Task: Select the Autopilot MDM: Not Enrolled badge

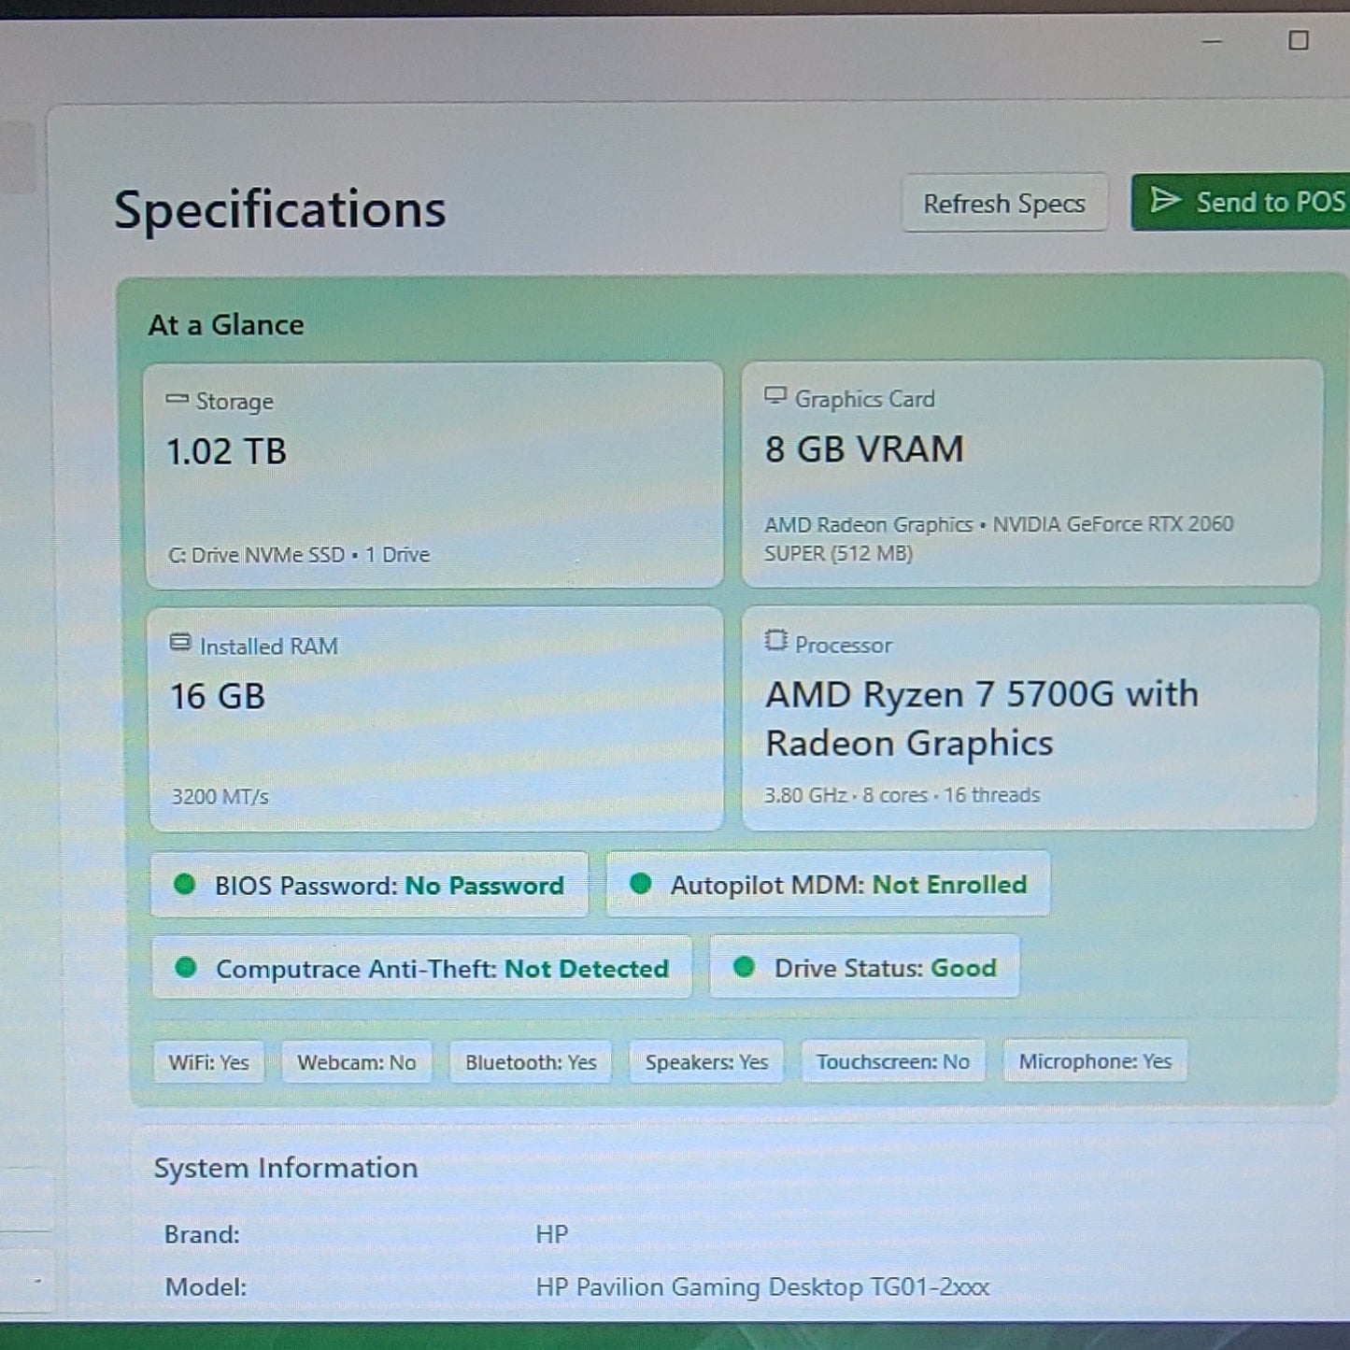Action: [829, 884]
